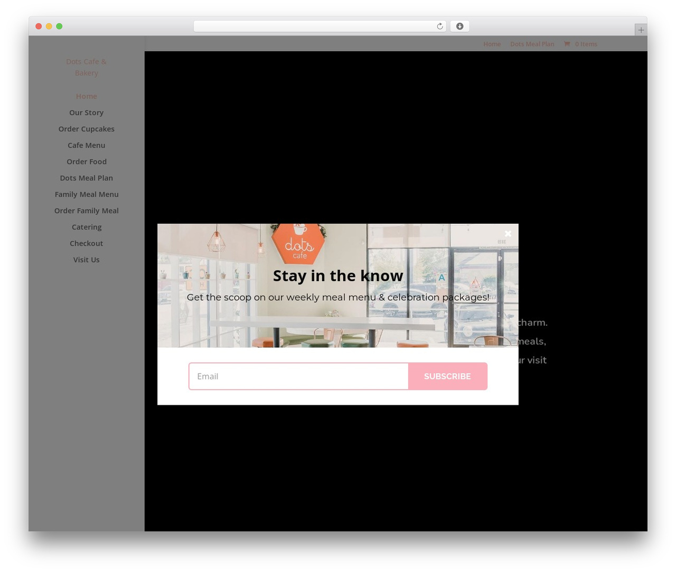Go to Our Story page

click(86, 112)
